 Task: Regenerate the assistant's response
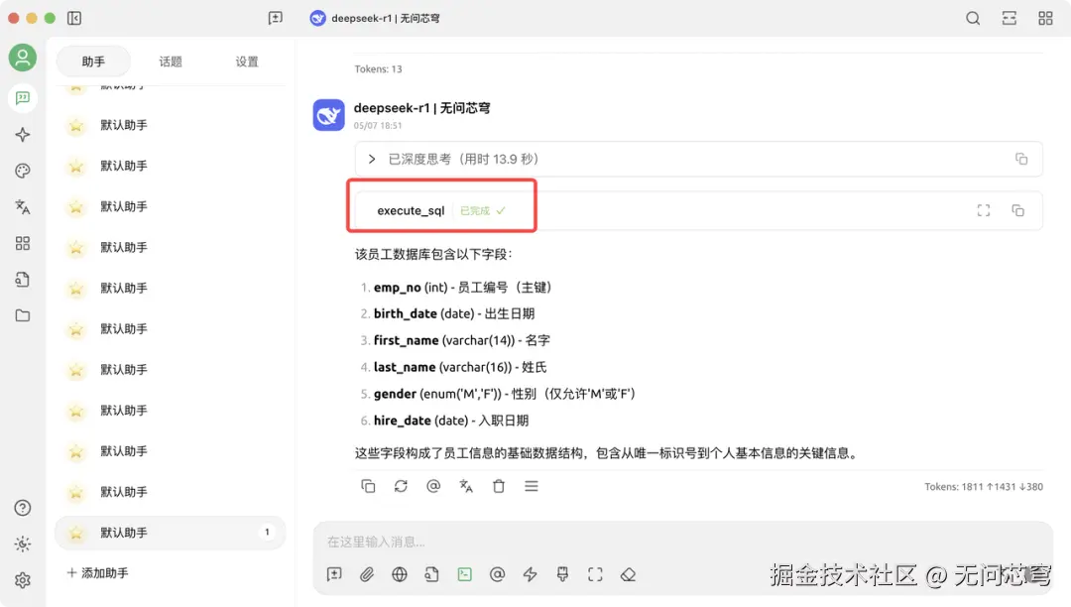tap(400, 486)
